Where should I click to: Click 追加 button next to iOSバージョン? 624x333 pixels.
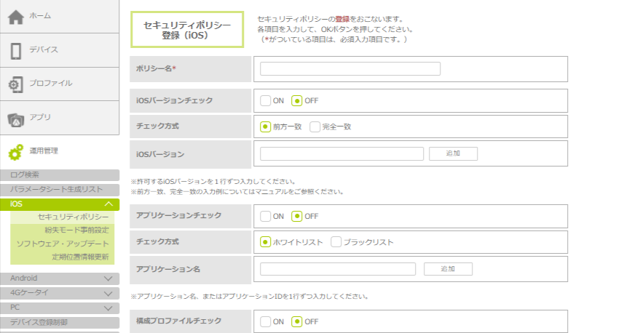[453, 153]
